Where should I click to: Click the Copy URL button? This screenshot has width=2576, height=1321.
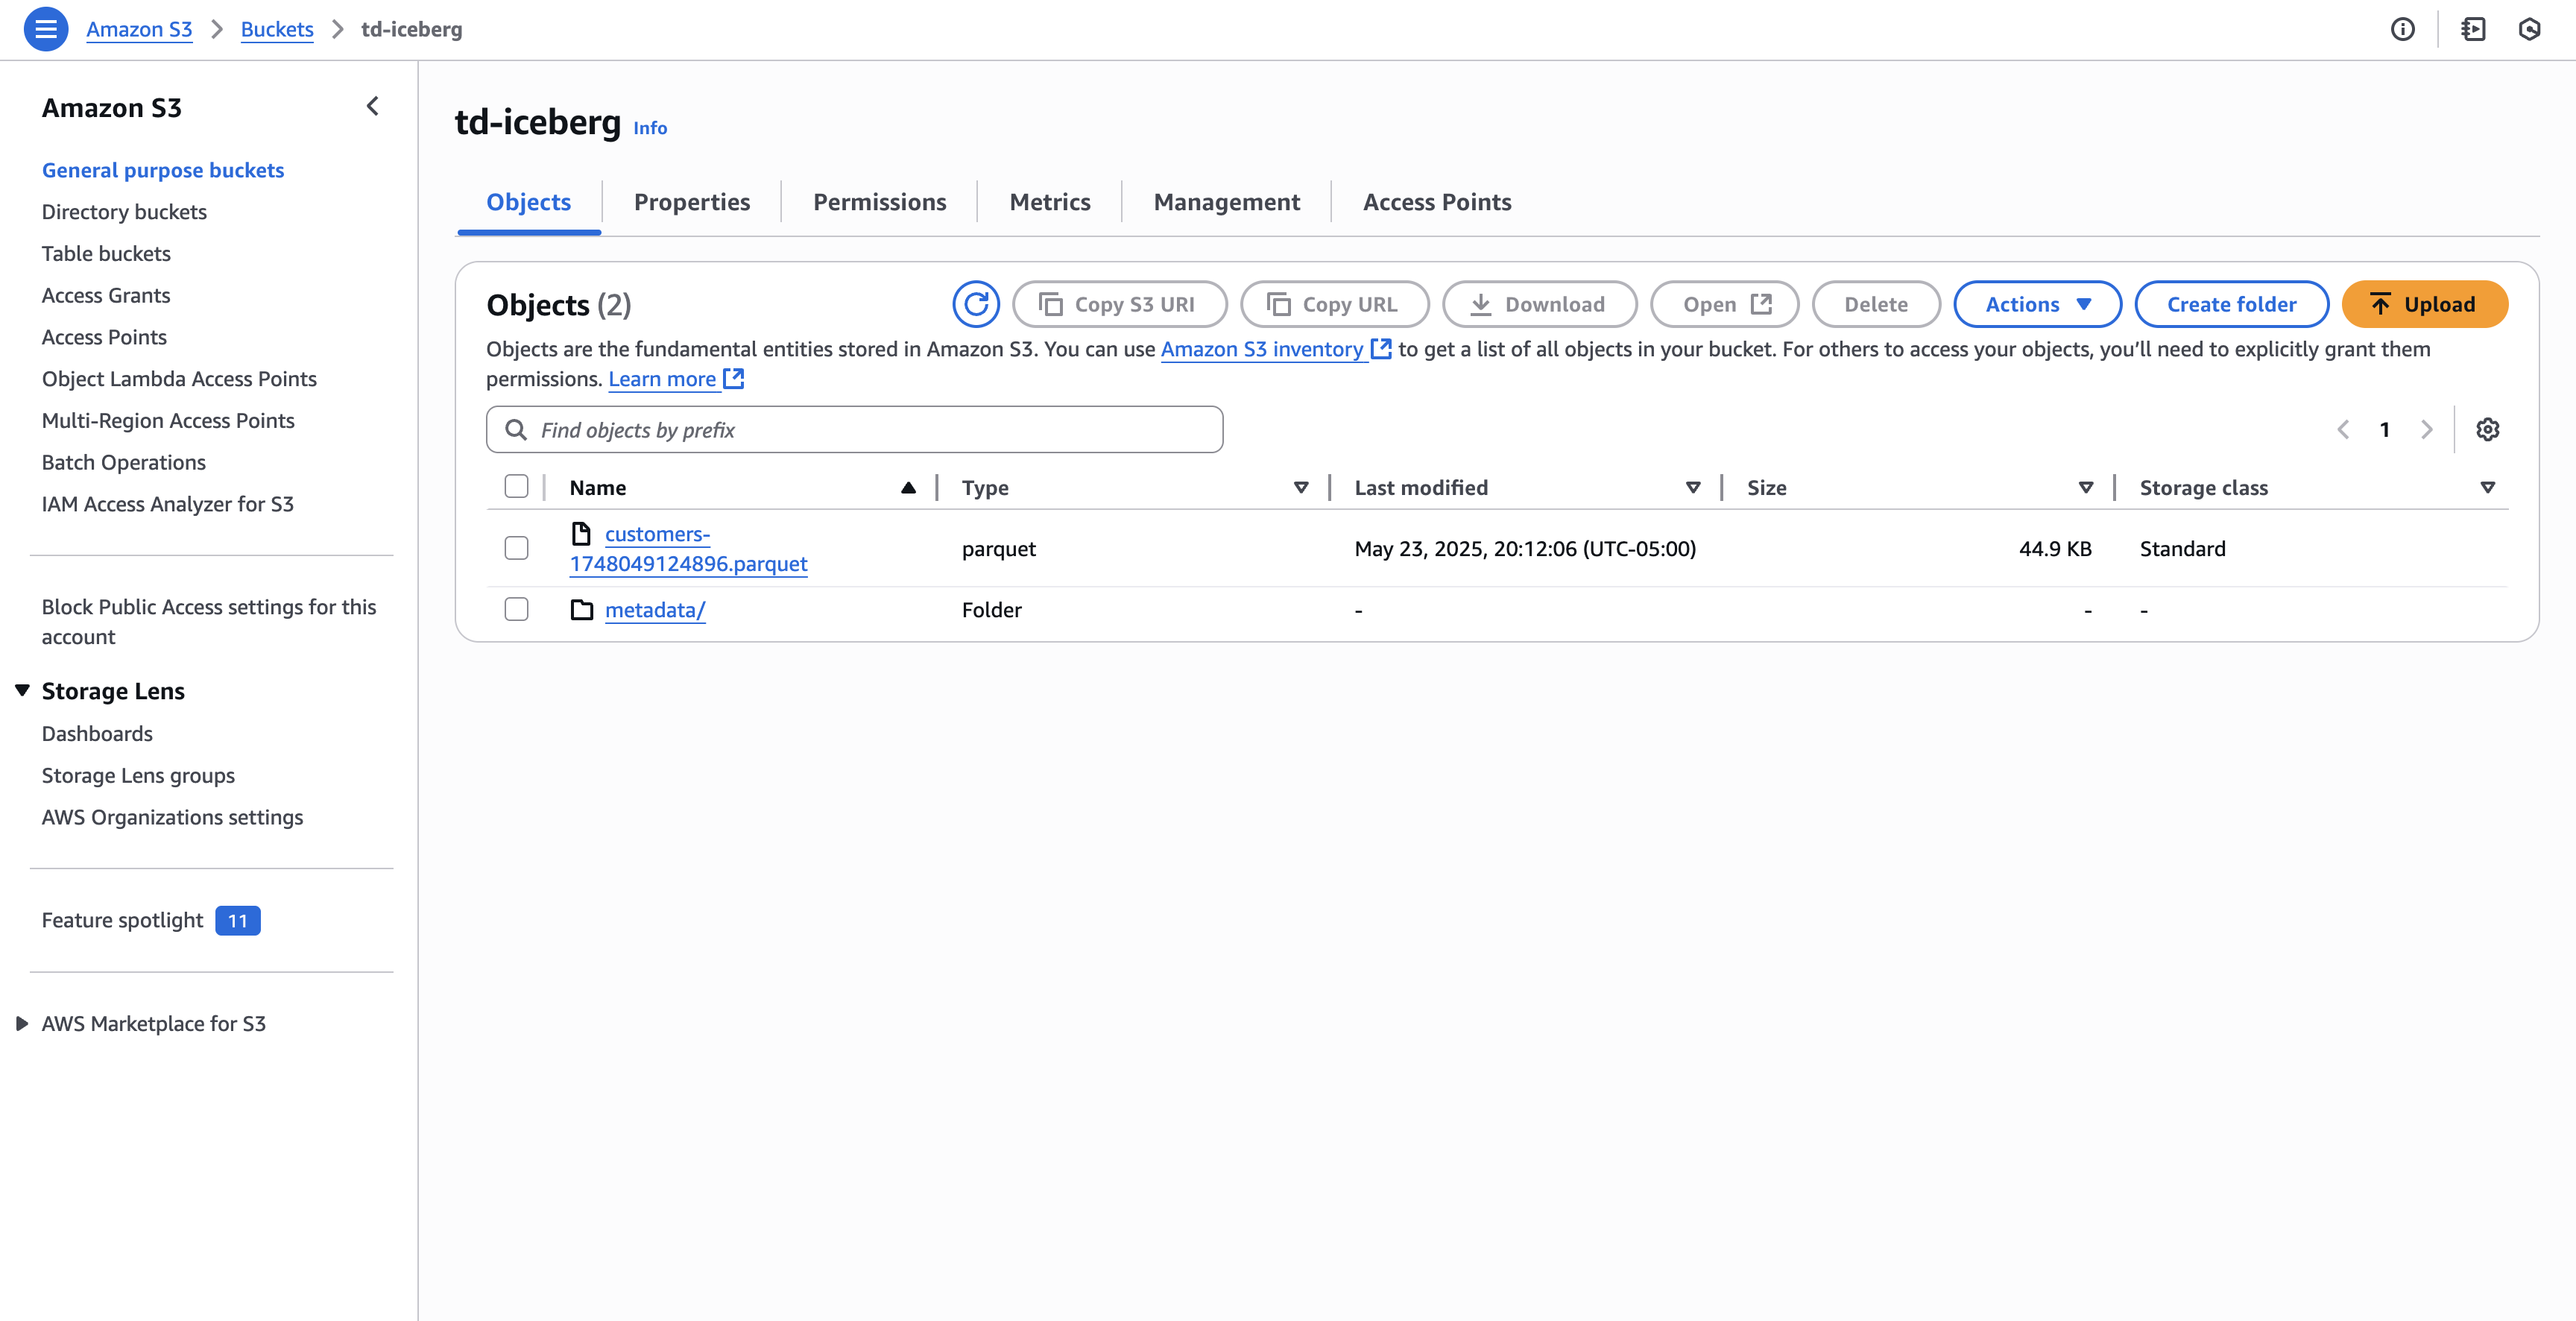pos(1334,304)
